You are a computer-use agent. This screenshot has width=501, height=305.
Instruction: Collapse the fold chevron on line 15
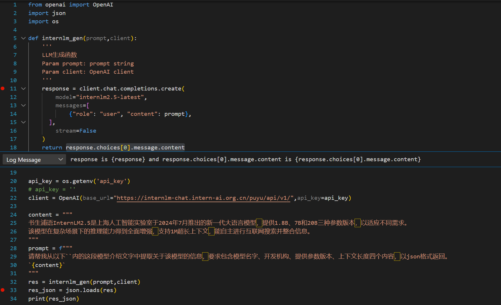pos(23,122)
